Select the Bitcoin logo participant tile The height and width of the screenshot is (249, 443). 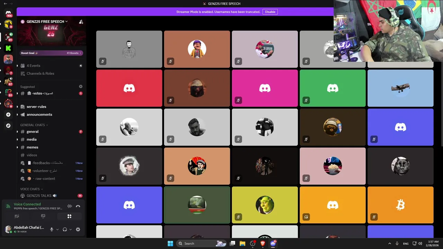click(400, 205)
